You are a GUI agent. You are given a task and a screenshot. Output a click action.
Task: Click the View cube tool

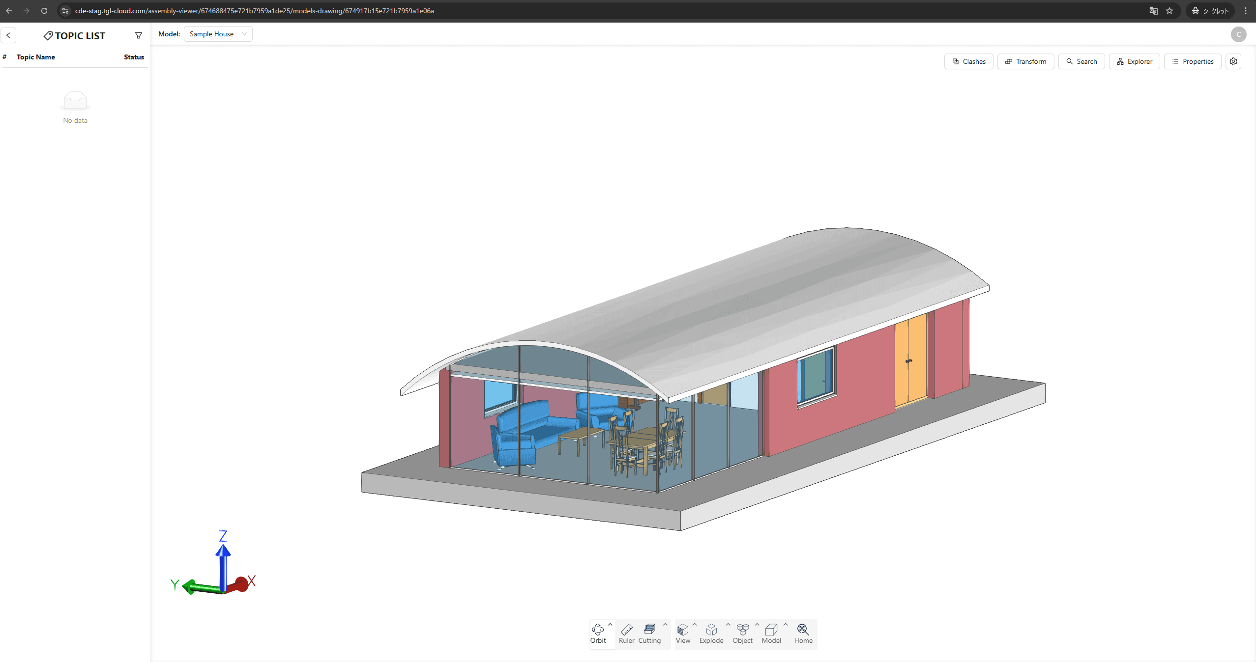(683, 634)
